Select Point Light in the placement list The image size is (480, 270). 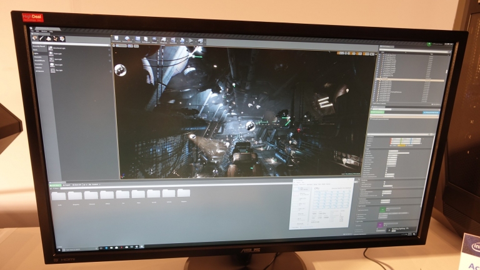point(56,54)
